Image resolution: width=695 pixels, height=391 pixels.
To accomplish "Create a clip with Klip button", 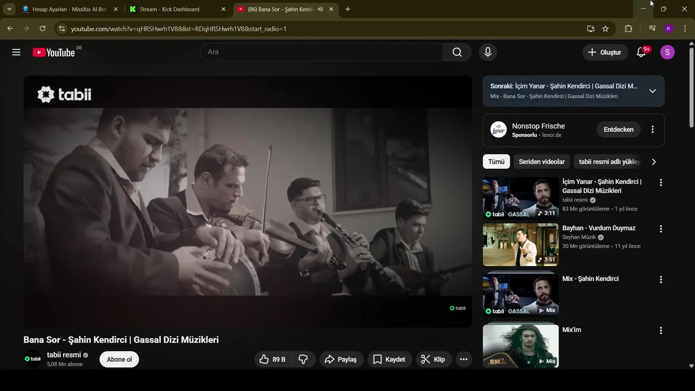I will pos(433,360).
